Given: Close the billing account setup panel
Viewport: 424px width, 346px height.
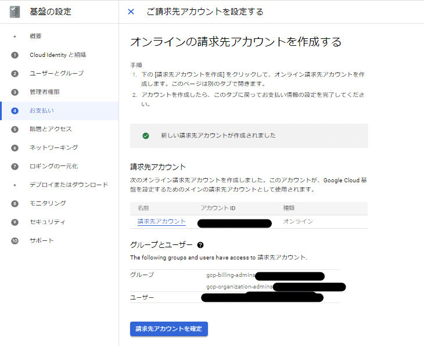Looking at the screenshot, I should (131, 12).
